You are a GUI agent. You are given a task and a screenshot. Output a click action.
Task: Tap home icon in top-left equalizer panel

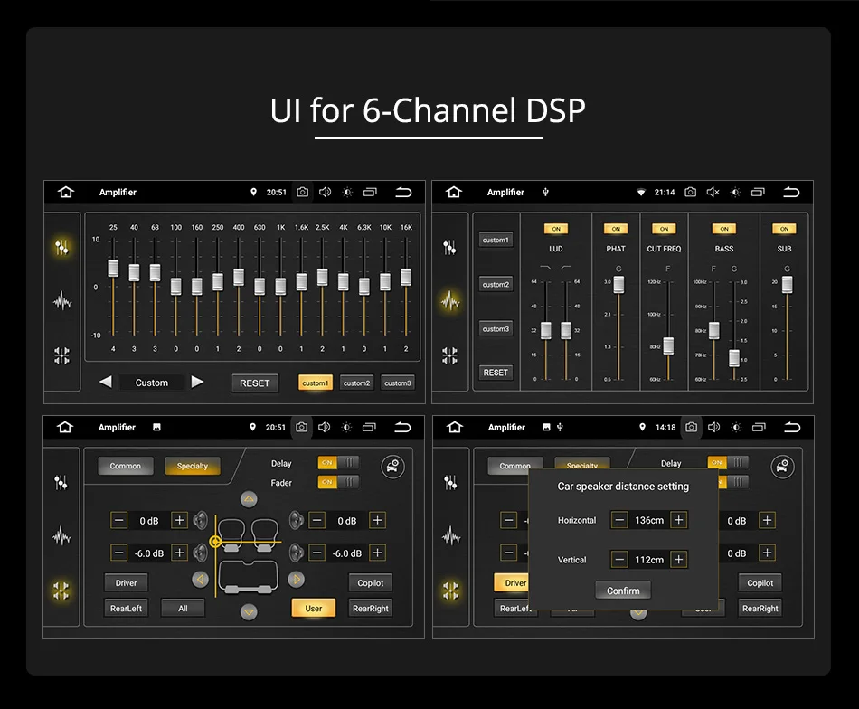point(66,193)
